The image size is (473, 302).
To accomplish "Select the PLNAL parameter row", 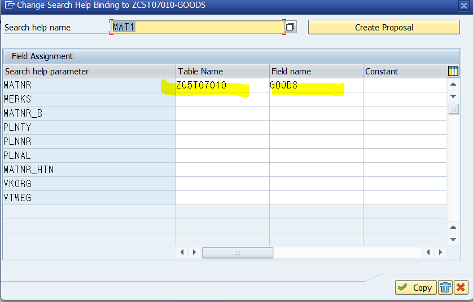I will tap(89, 156).
